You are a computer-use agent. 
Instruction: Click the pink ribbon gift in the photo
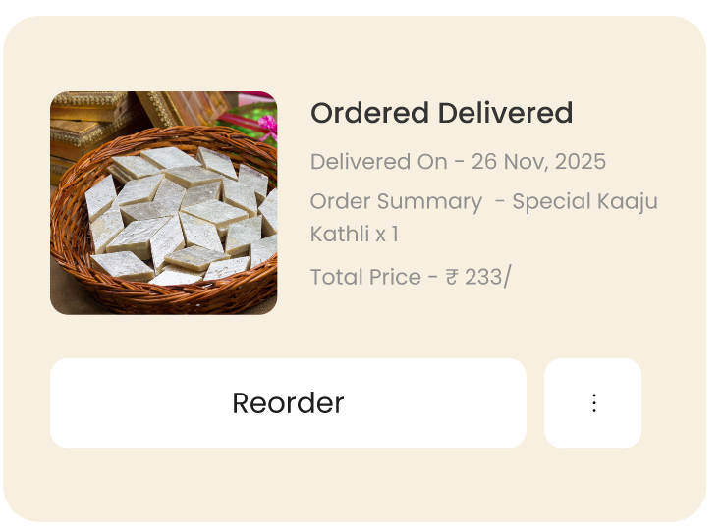point(267,127)
